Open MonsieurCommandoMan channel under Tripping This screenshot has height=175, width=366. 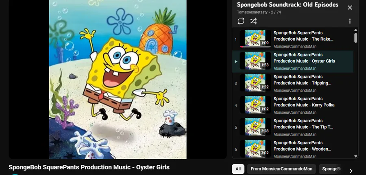[295, 91]
